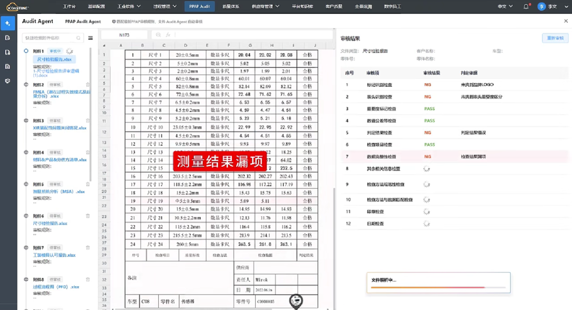Select the second document icon in the left sidebar

7,53
